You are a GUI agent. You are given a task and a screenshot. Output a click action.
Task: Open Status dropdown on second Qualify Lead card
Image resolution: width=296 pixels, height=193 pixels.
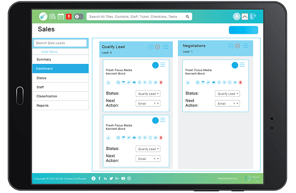coord(148,149)
